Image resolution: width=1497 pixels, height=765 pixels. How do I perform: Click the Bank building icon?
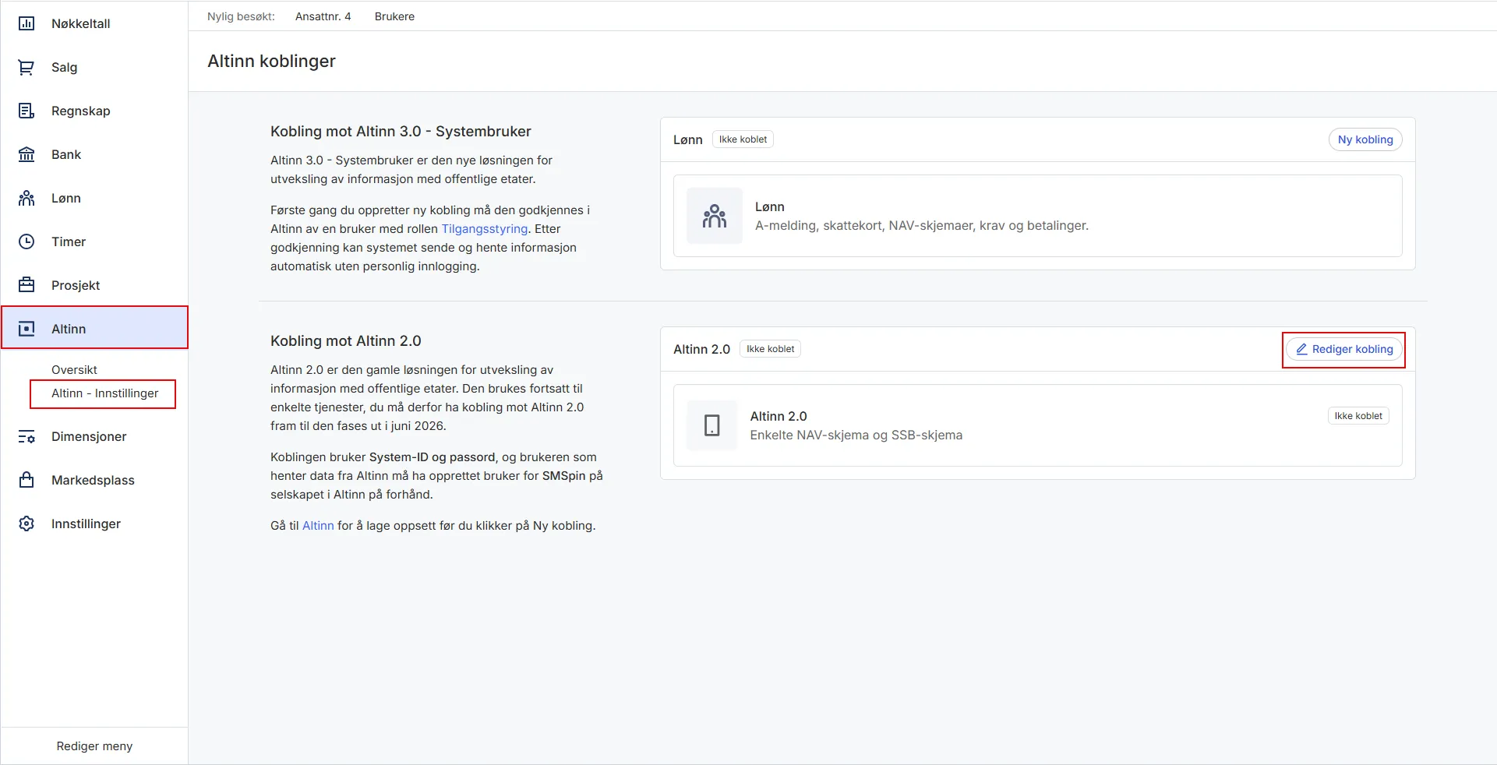pyautogui.click(x=26, y=154)
